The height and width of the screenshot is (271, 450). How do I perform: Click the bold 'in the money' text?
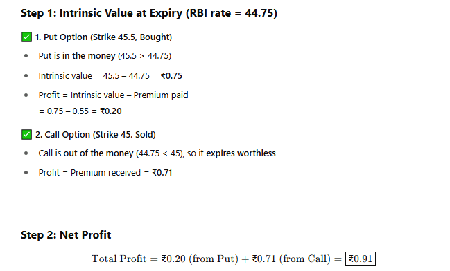89,55
